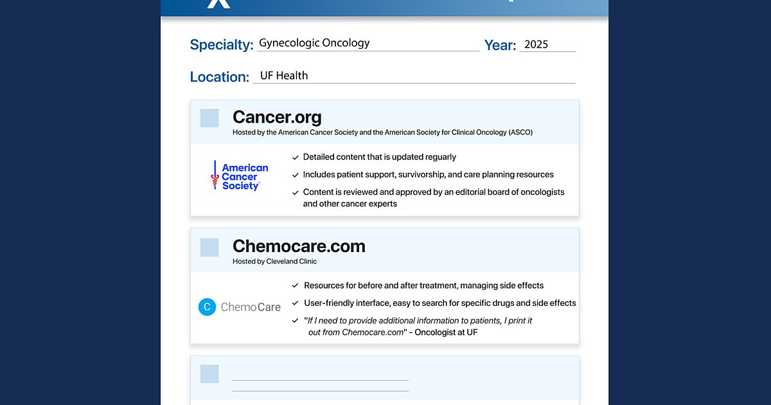The image size is (771, 405).
Task: Click the checkmark beside the oncologist quote
Action: [296, 320]
